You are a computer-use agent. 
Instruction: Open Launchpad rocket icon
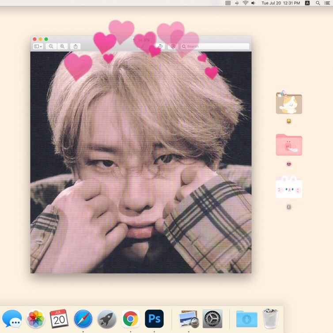click(107, 319)
